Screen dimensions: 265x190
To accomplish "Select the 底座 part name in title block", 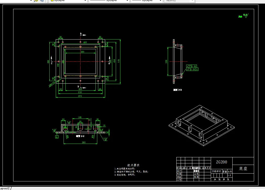I will coord(243,168).
